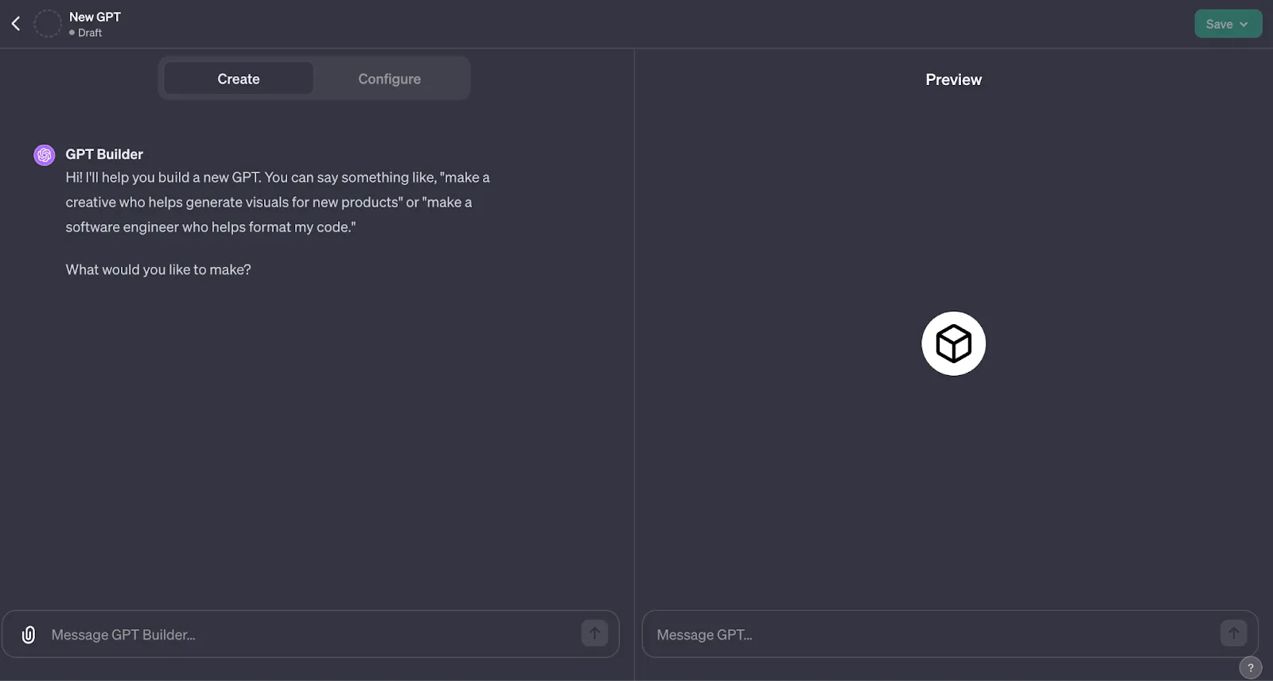
Task: Click the 'What would you like to make?' text
Action: coord(158,270)
